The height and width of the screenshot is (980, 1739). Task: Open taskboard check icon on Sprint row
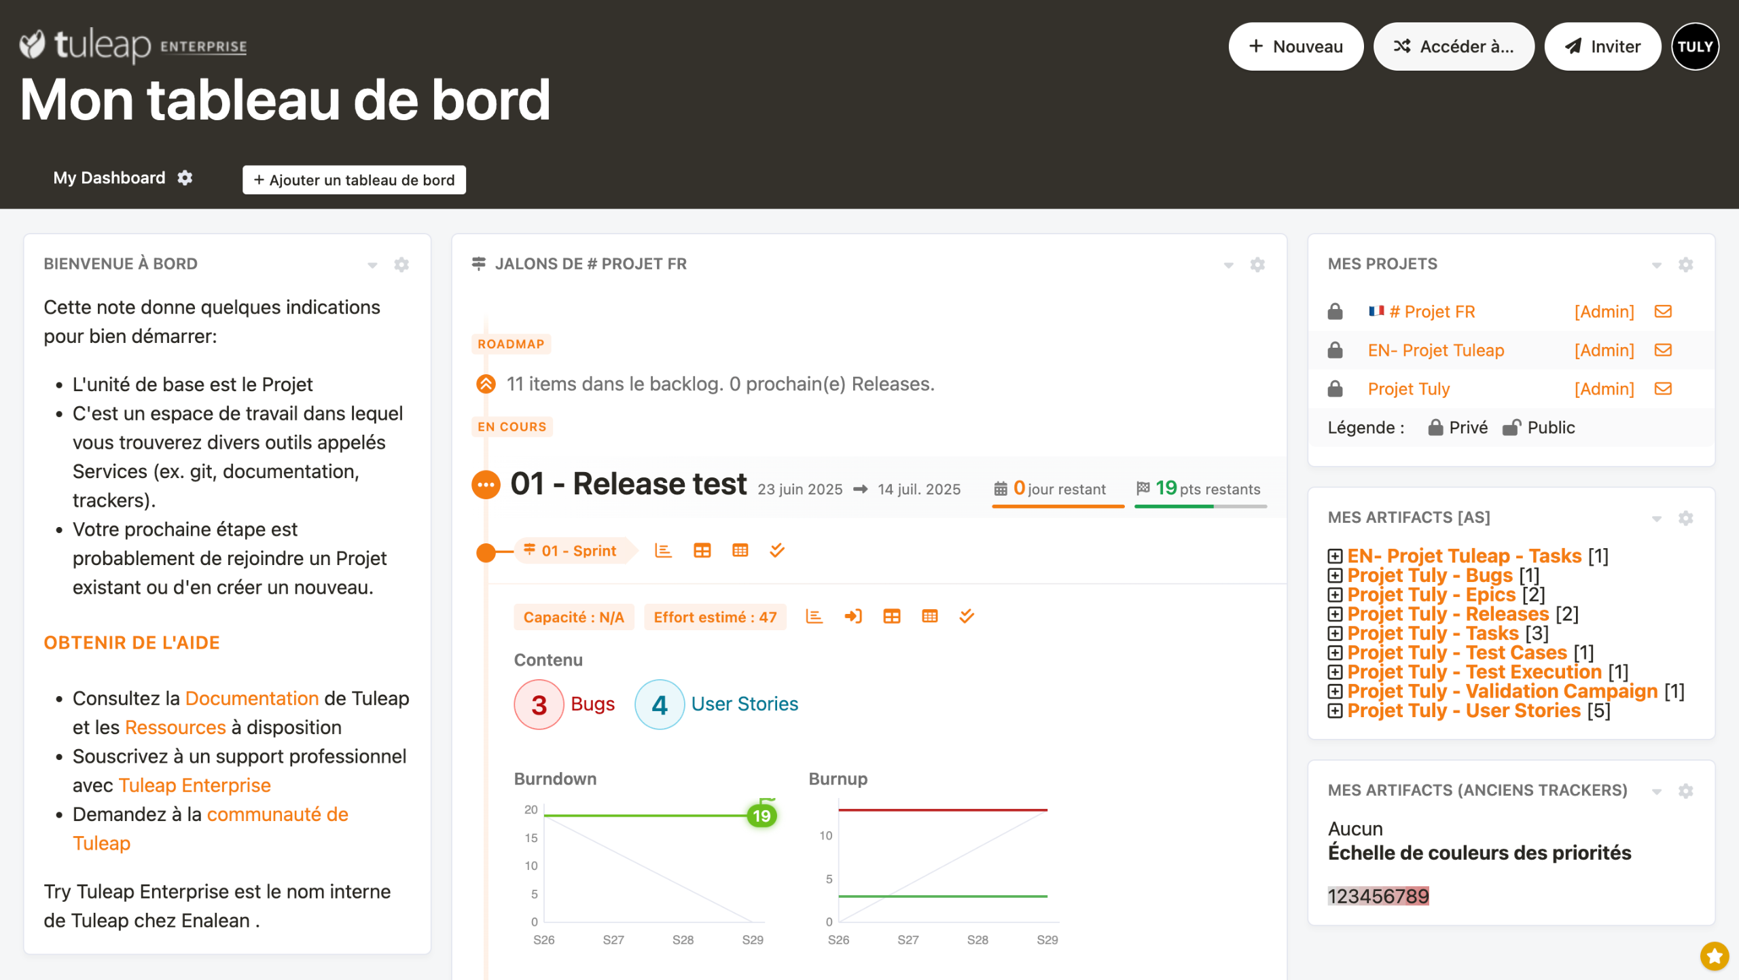coord(776,551)
